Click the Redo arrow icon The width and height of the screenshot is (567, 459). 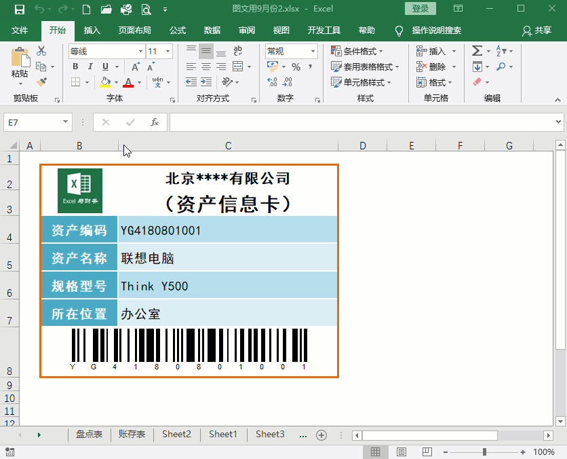click(63, 9)
